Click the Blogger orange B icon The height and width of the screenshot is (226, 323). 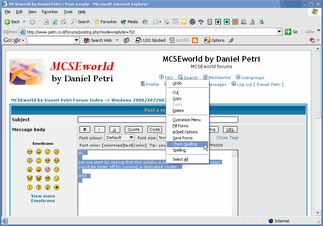pos(195,40)
